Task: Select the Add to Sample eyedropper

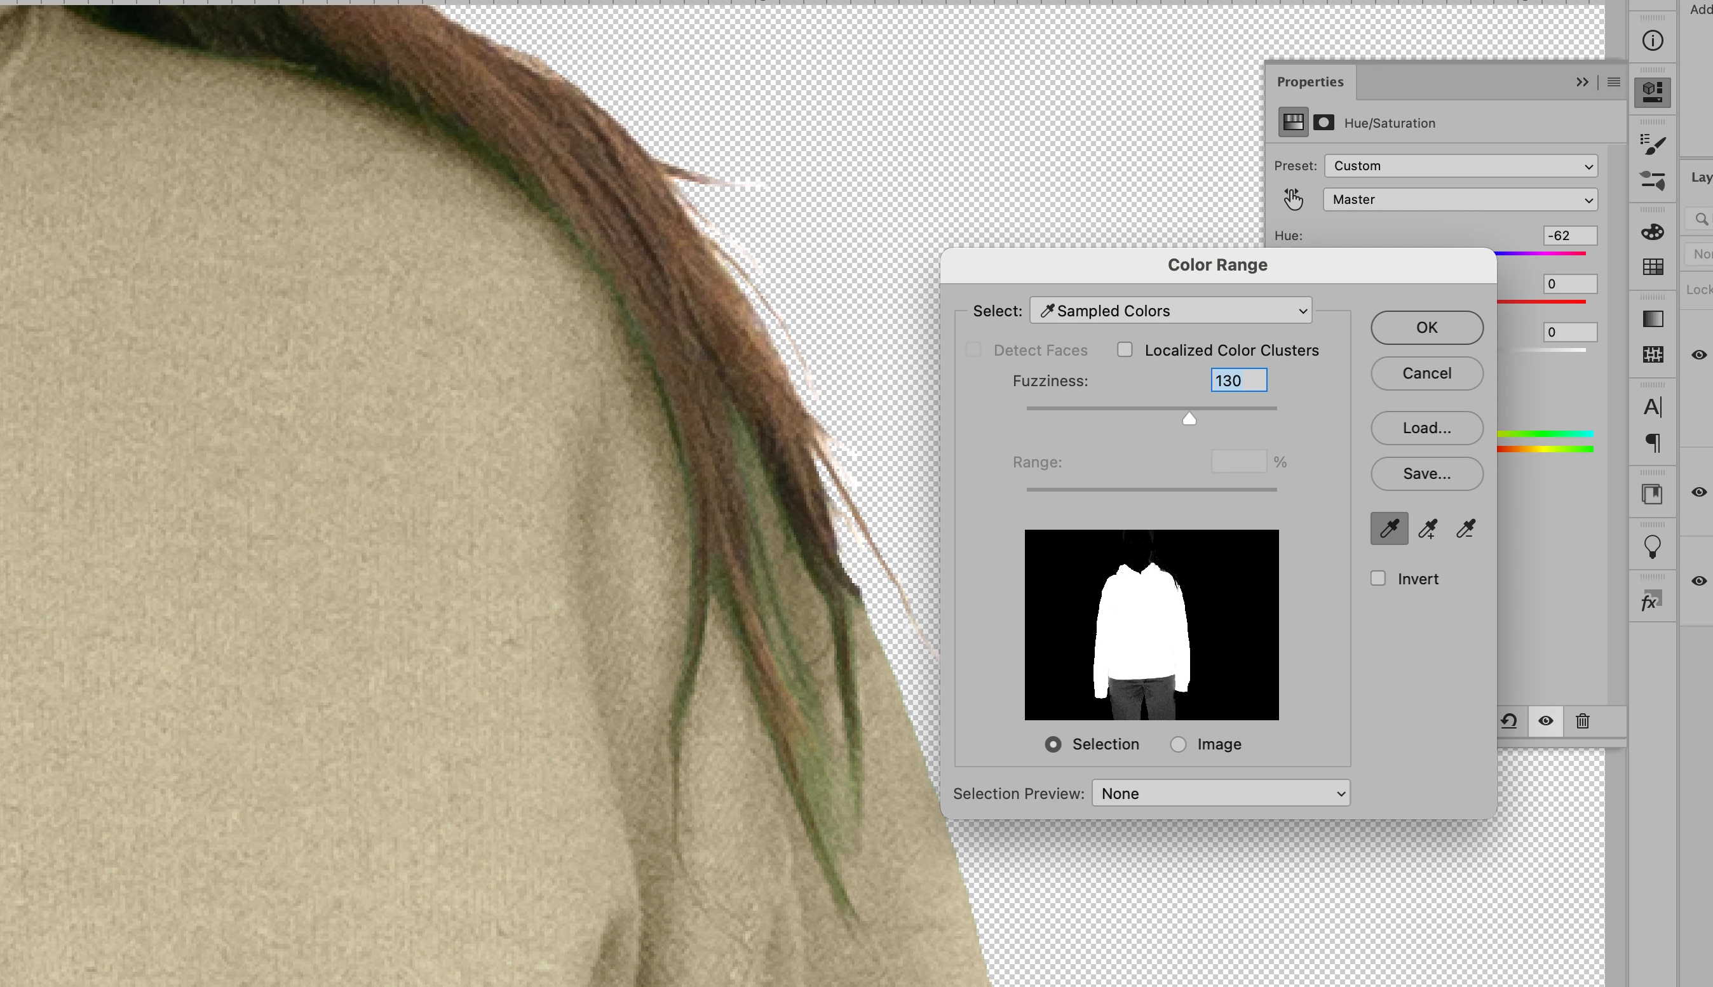Action: 1428,528
